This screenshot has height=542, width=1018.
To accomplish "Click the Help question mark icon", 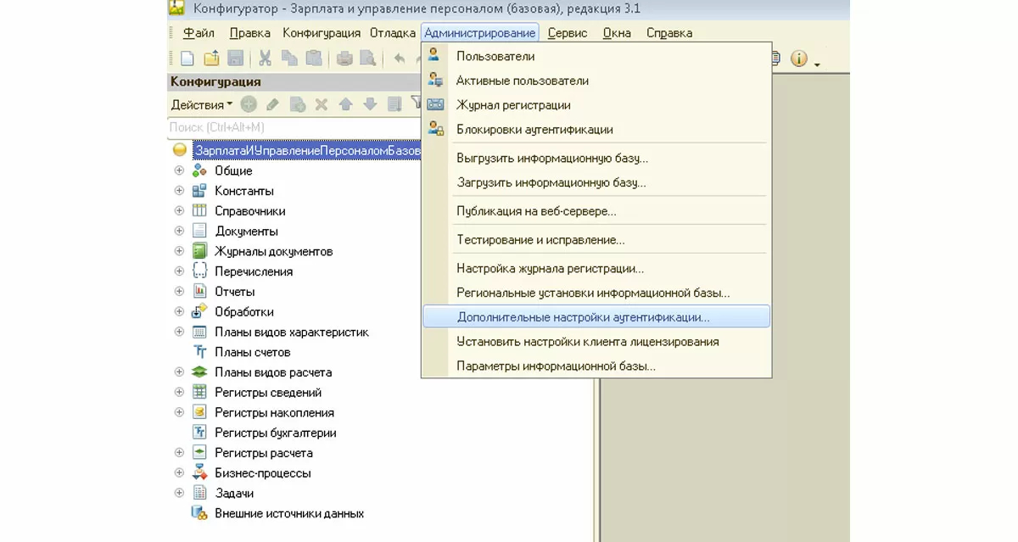I will 798,59.
